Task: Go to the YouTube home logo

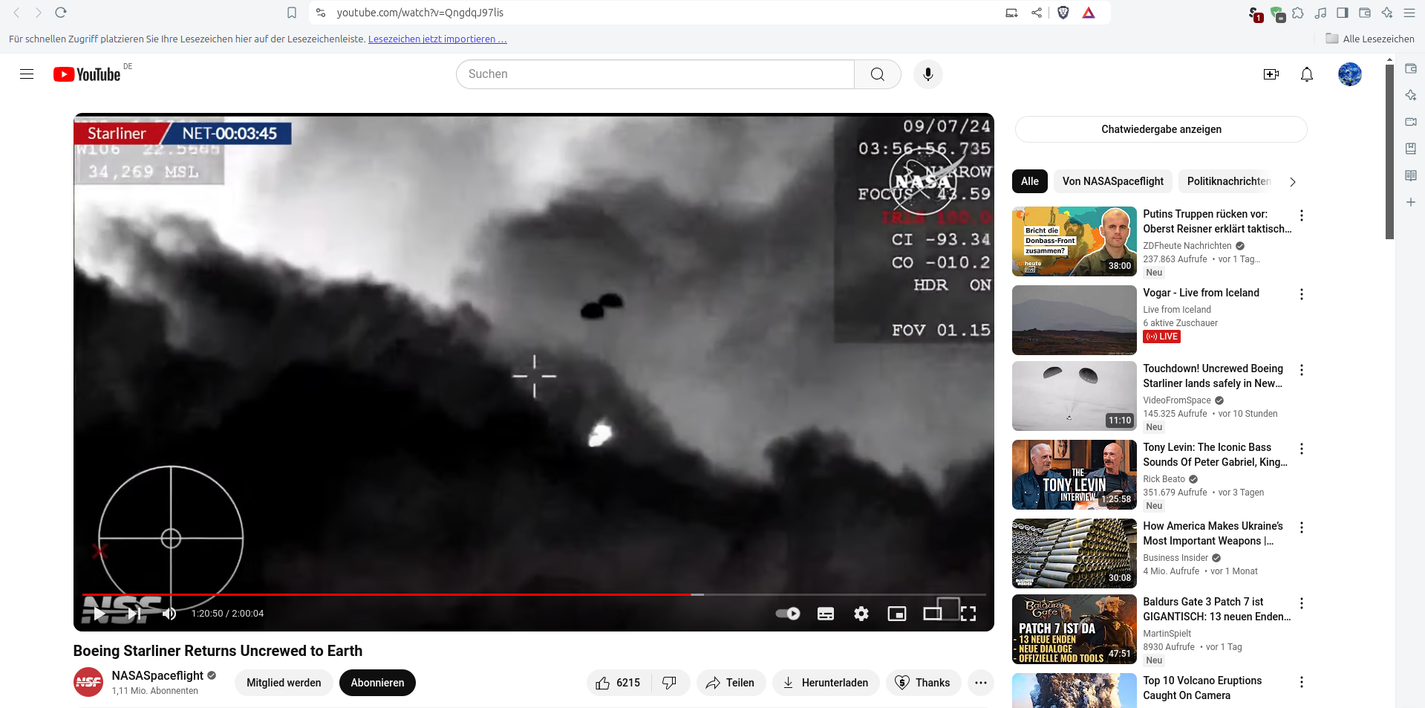Action: pyautogui.click(x=87, y=74)
